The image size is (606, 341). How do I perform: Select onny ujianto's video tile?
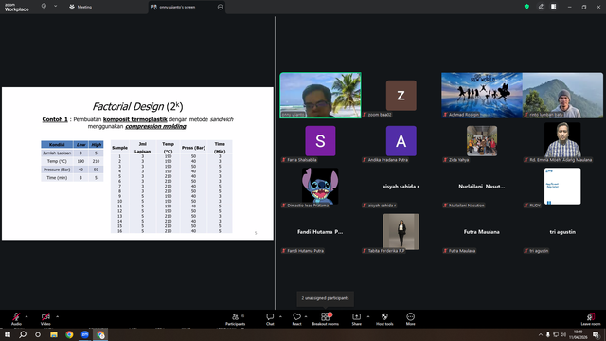click(320, 95)
